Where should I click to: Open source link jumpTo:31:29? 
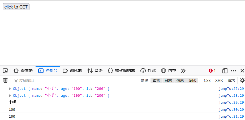(x=231, y=116)
